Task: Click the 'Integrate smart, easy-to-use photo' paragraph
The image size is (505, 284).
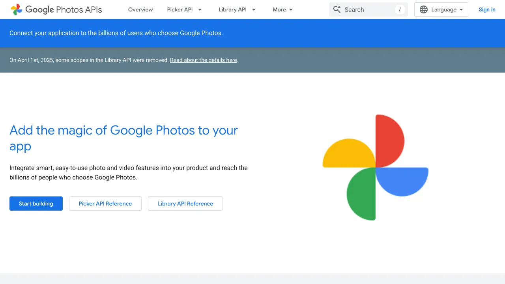Action: point(129,172)
